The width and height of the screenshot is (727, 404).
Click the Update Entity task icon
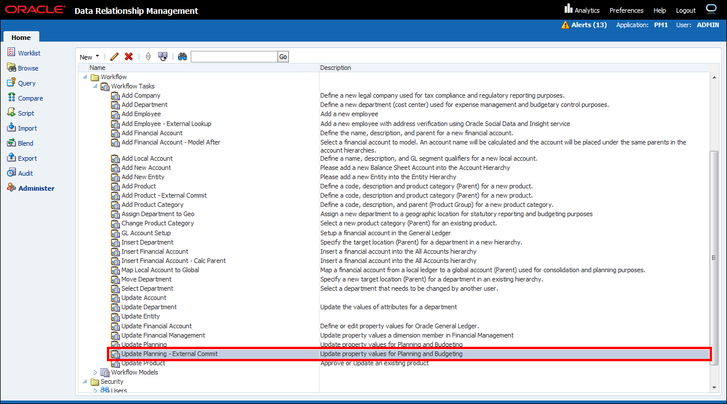point(116,317)
